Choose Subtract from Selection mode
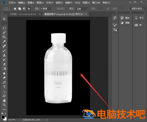 24,9
